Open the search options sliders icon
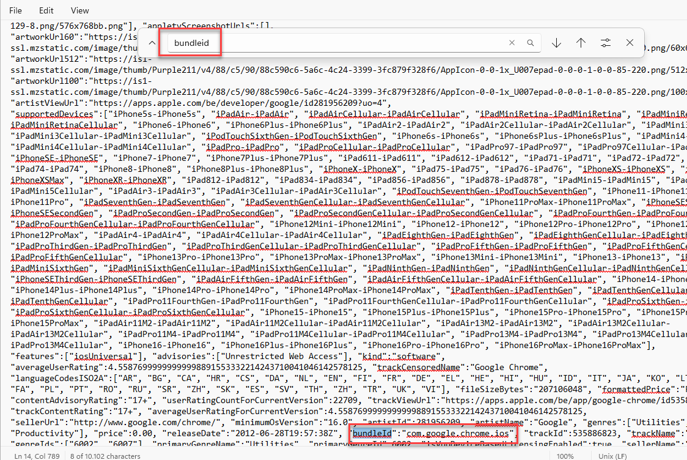 (x=605, y=43)
